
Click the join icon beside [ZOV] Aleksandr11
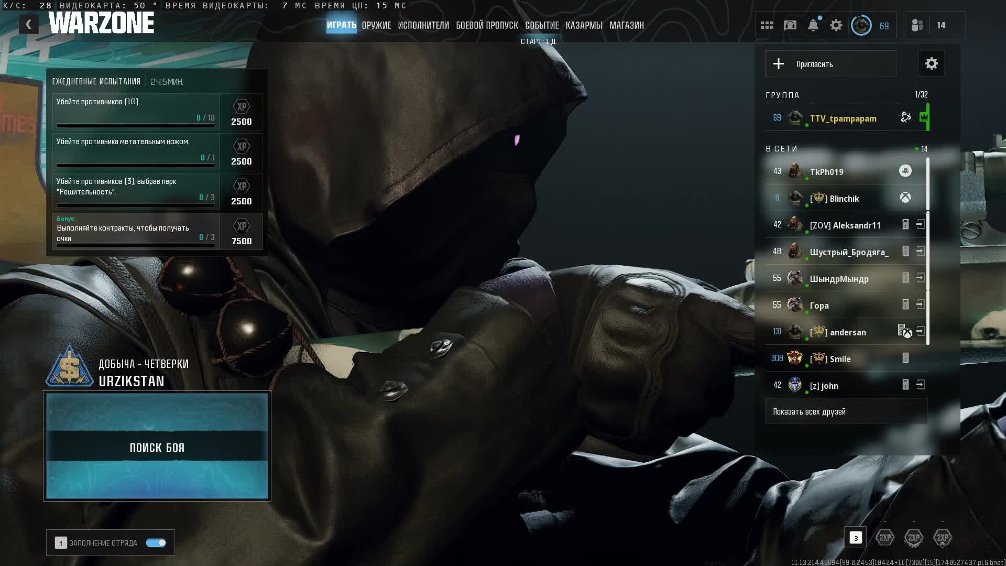[921, 225]
